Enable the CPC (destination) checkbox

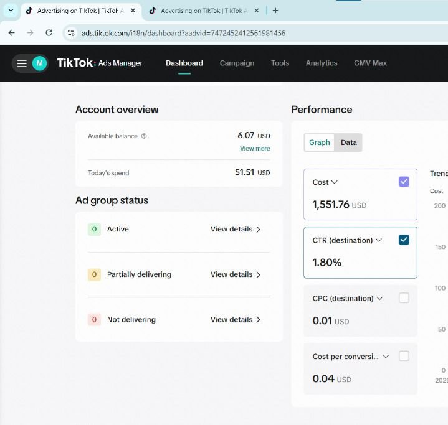click(404, 298)
